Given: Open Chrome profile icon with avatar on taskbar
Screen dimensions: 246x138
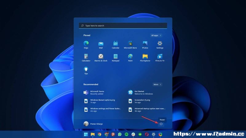Looking at the screenshot, I should 106,134.
